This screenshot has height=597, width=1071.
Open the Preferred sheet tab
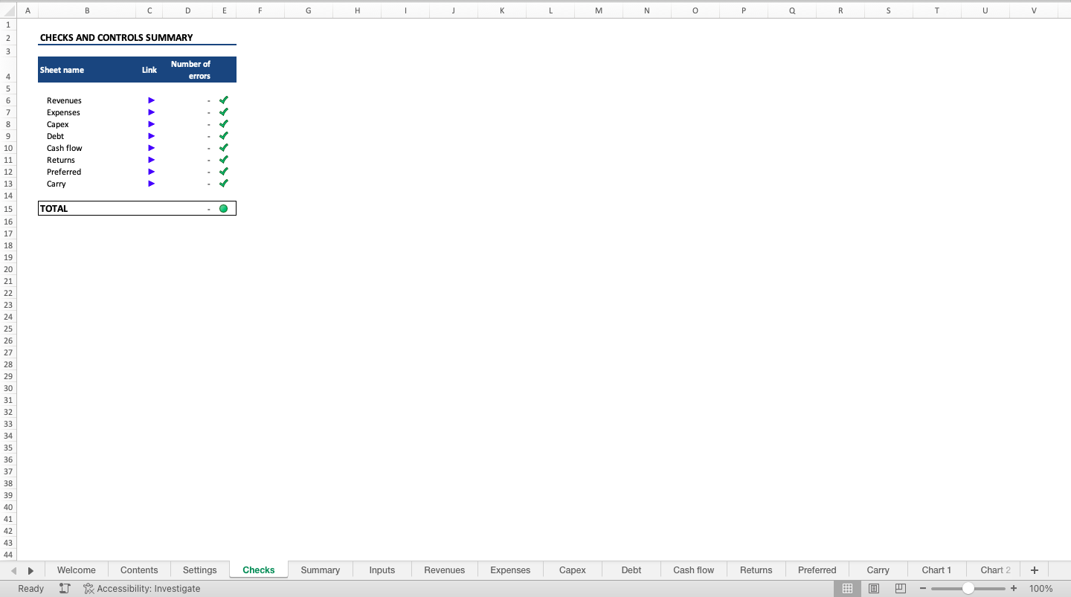click(817, 570)
